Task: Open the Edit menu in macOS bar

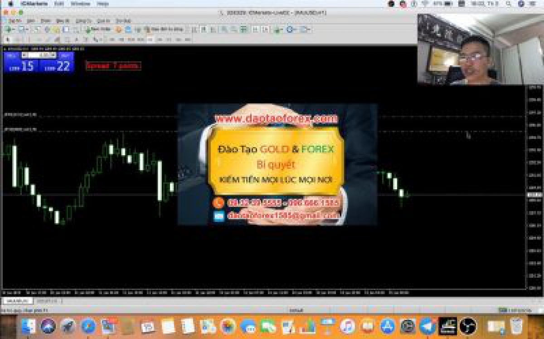Action: tap(59, 4)
